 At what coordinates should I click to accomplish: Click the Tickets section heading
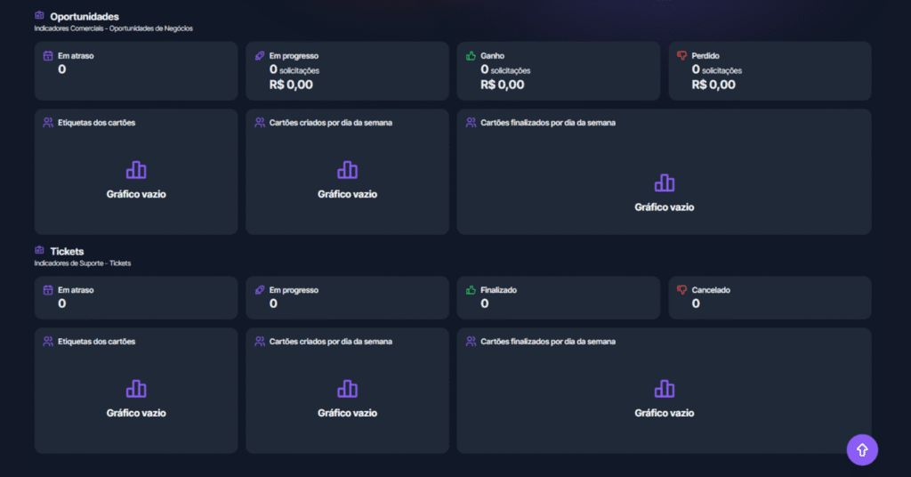click(67, 252)
